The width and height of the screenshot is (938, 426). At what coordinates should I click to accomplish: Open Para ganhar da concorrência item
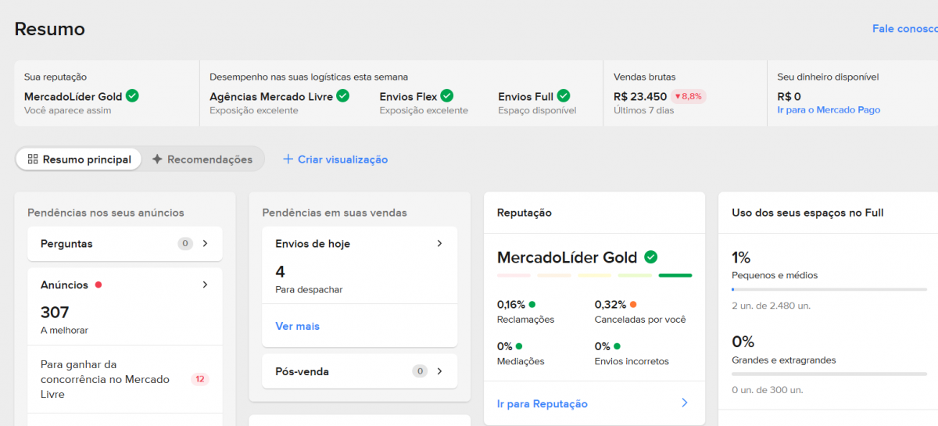(125, 379)
